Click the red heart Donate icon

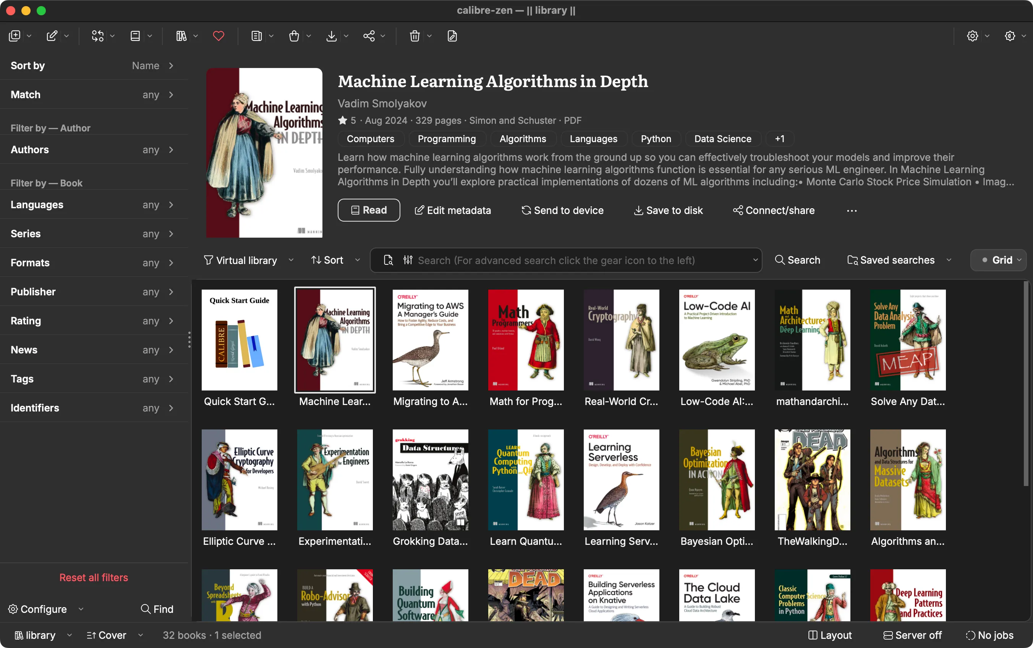pyautogui.click(x=219, y=36)
